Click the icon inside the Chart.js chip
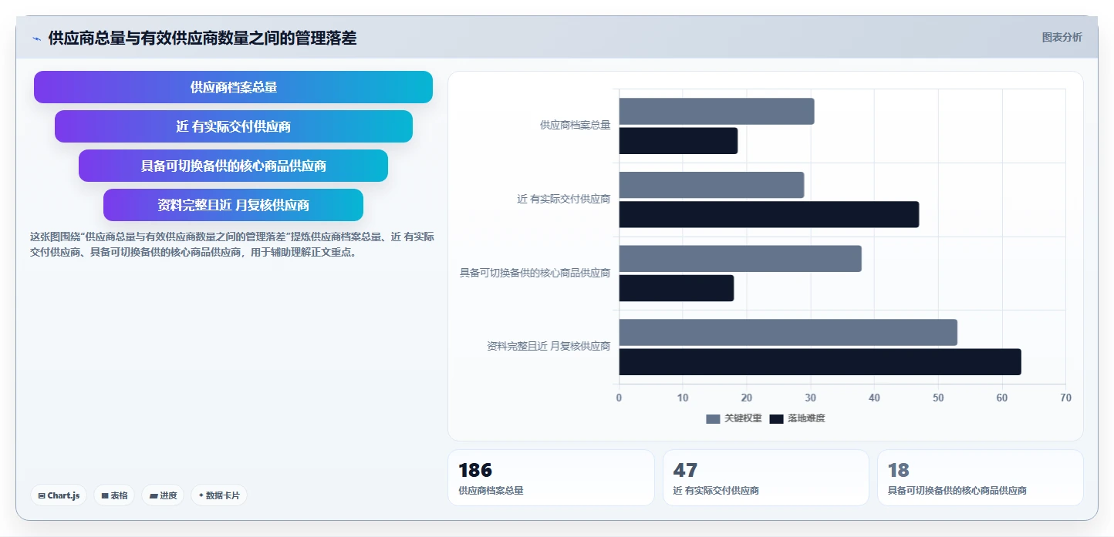1114x537 pixels. [x=42, y=495]
